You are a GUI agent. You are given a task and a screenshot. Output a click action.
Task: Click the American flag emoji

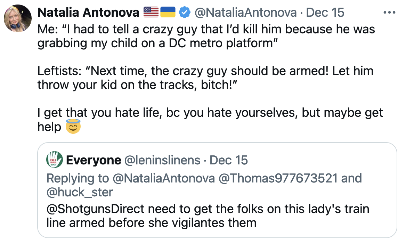(x=151, y=13)
